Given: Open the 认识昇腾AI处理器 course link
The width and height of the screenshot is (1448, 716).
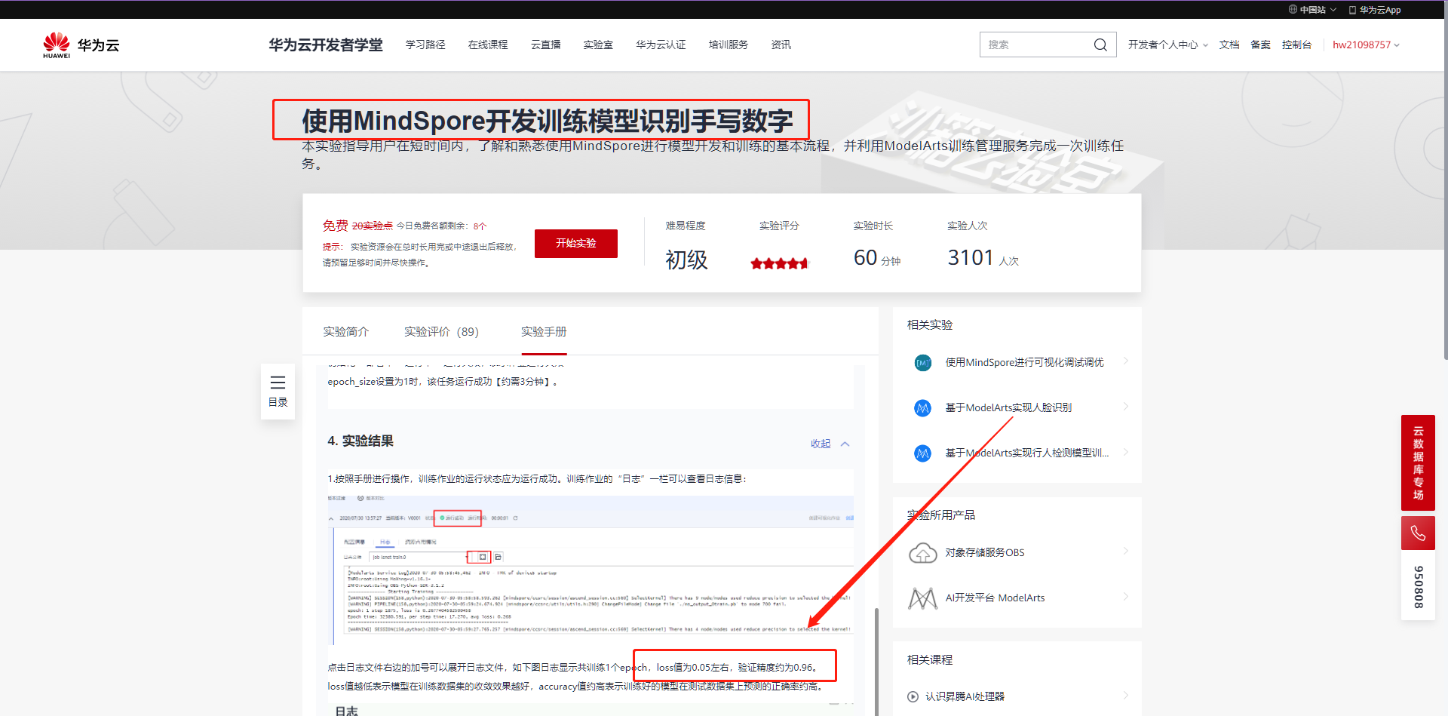Looking at the screenshot, I should [965, 697].
